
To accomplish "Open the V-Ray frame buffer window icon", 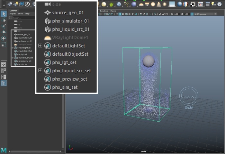I will pos(200,4).
